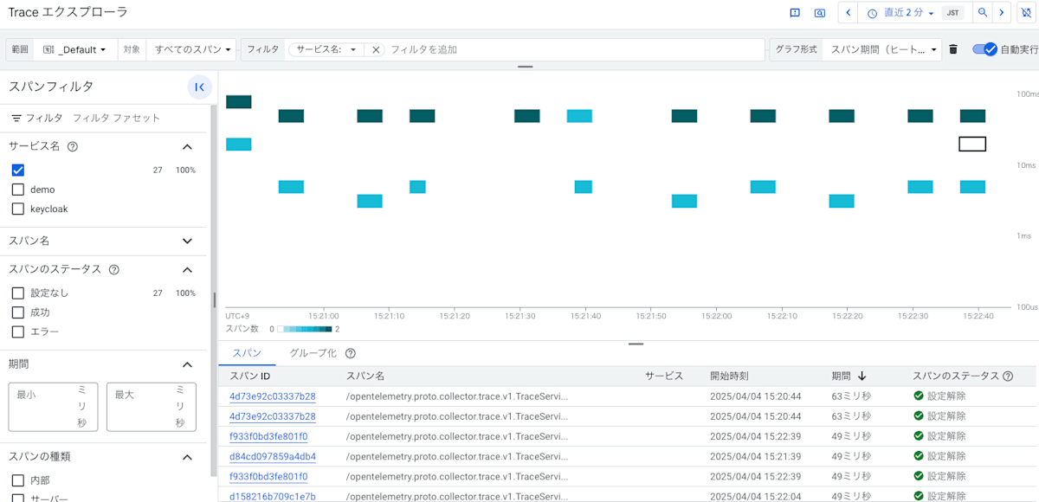Open the help icon in the スパンのステータス column header
This screenshot has height=502, width=1039.
coord(1008,376)
